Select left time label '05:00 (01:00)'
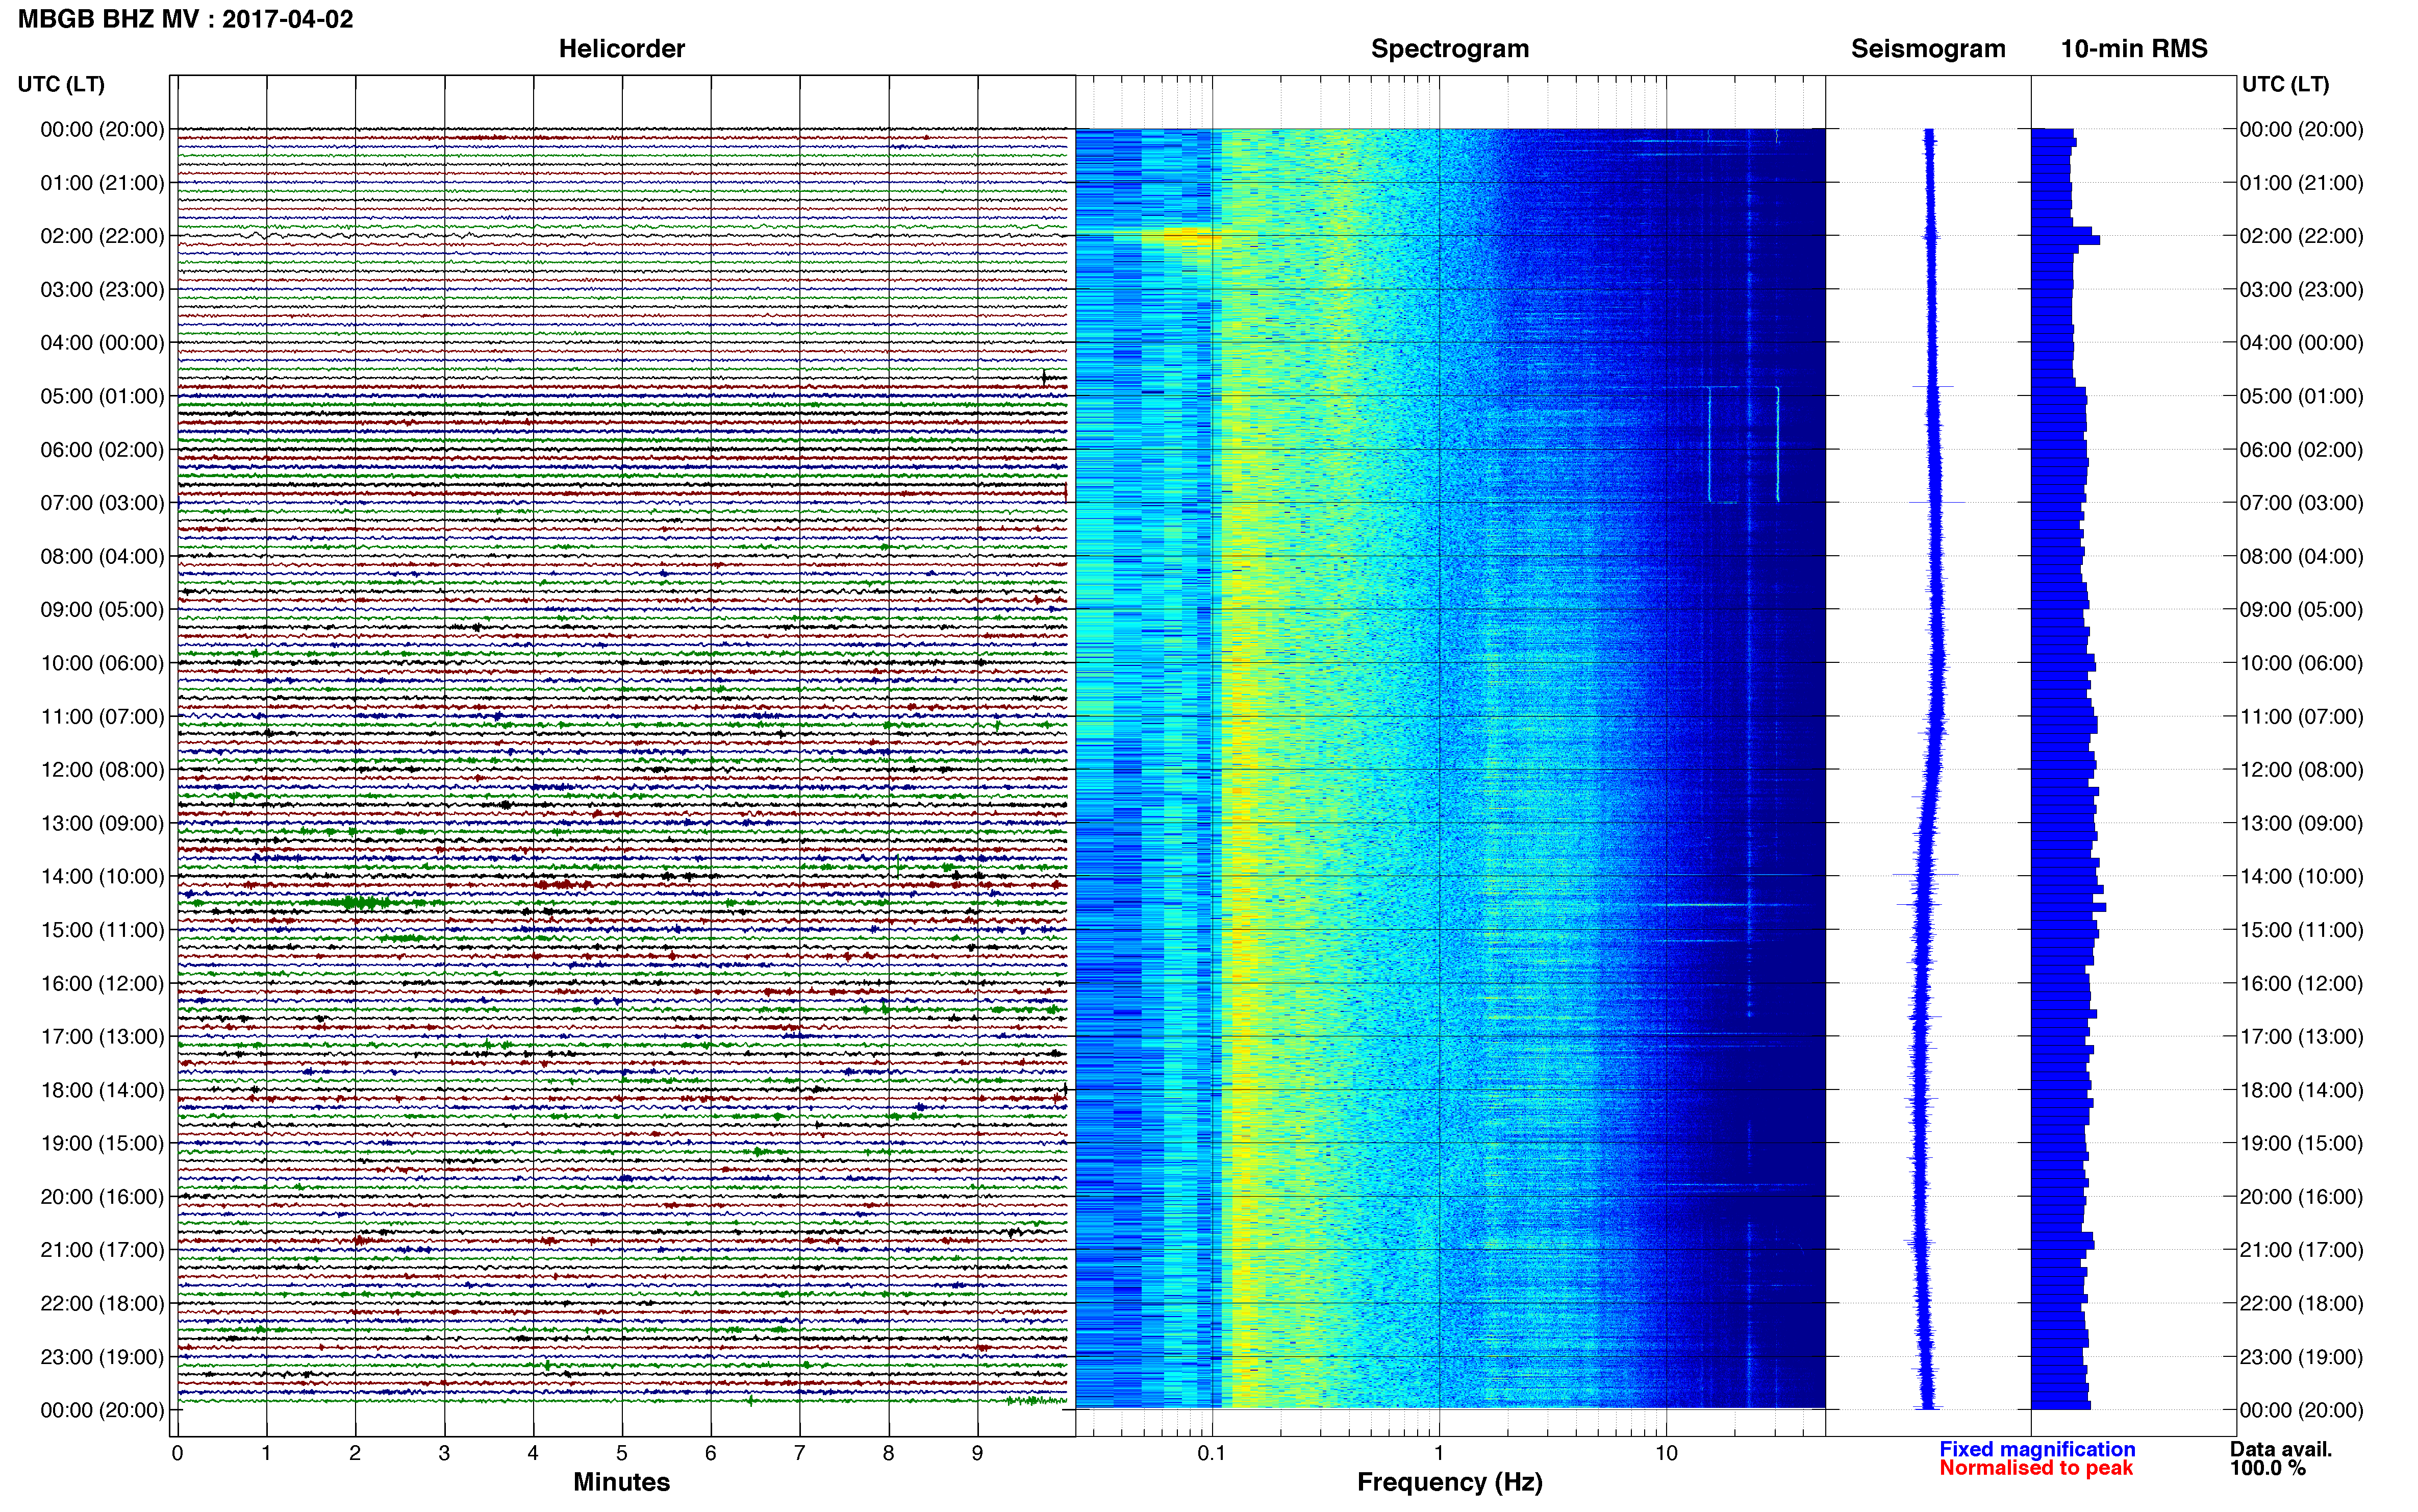The image size is (2418, 1512). (x=102, y=396)
